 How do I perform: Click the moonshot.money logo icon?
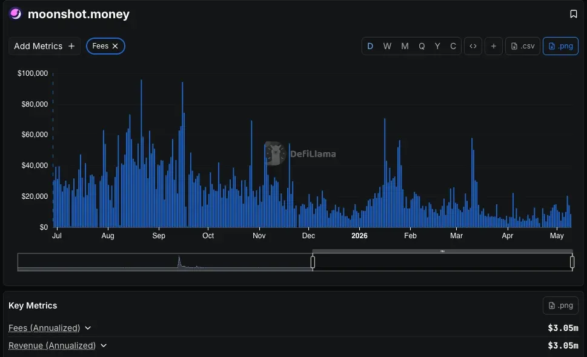(x=15, y=13)
